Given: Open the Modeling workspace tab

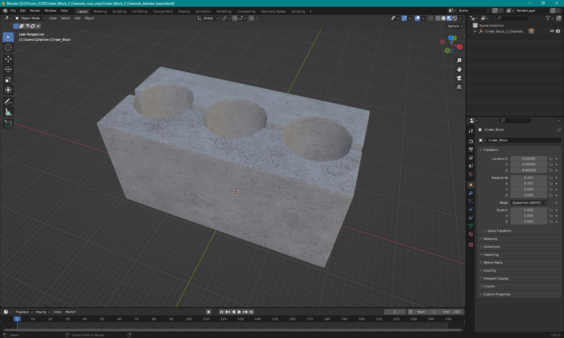Looking at the screenshot, I should tap(100, 11).
